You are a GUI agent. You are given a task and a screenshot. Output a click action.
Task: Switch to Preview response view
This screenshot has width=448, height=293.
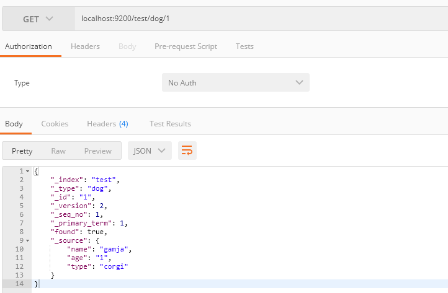pyautogui.click(x=97, y=151)
